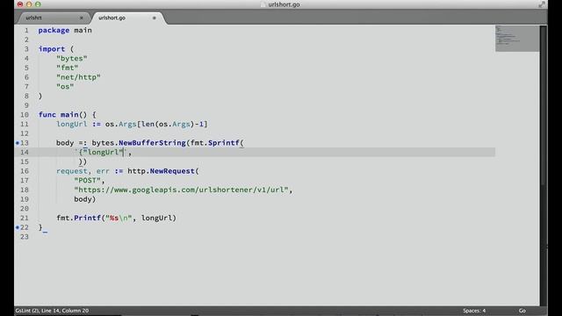Open the Go syntax selector
The height and width of the screenshot is (316, 562).
coord(522,311)
